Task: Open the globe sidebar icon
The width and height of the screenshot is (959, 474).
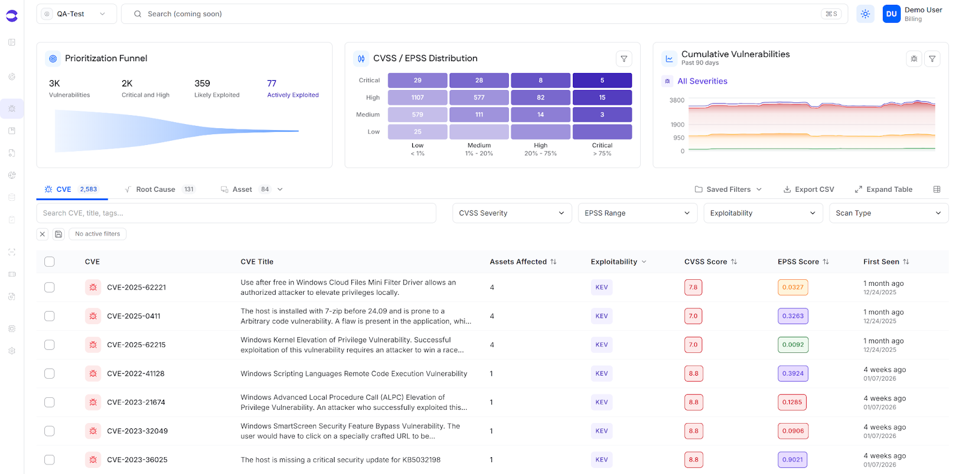Action: (x=12, y=175)
